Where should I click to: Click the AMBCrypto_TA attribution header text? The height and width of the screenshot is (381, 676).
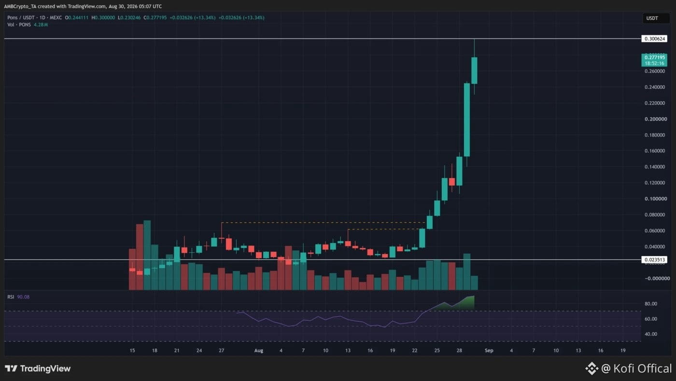click(x=83, y=6)
